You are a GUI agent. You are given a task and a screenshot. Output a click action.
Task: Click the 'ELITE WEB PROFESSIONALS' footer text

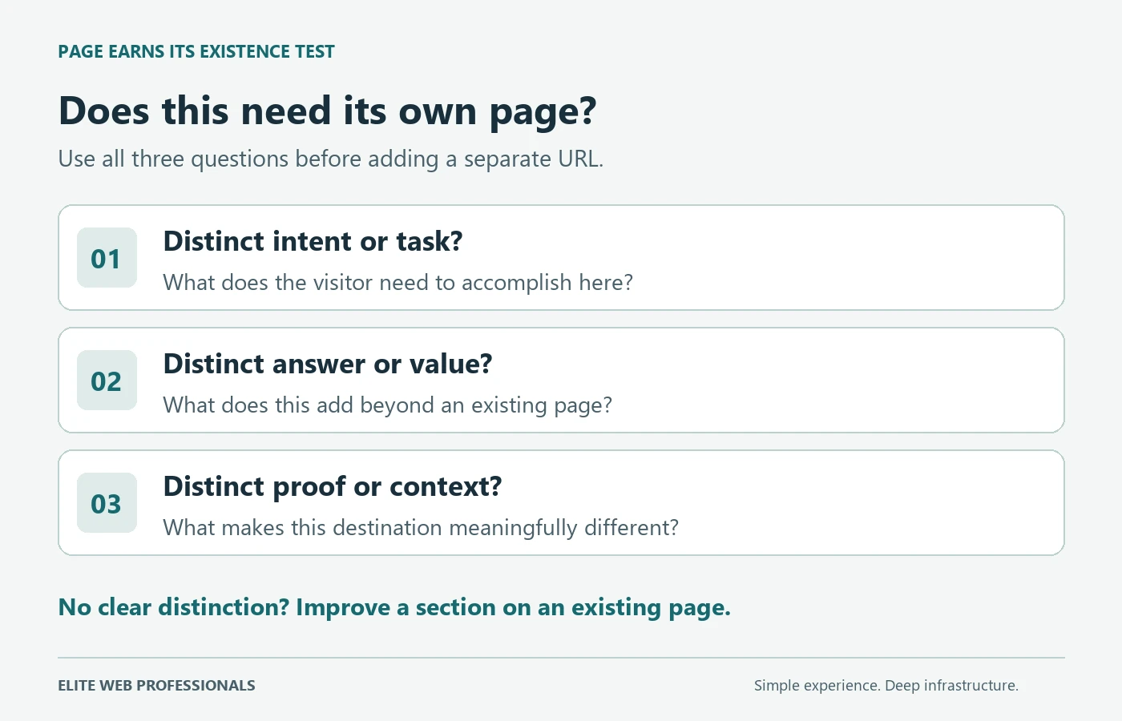[x=156, y=686]
